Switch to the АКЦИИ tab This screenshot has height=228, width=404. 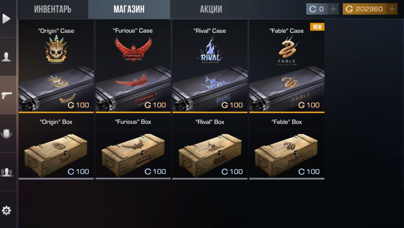pyautogui.click(x=211, y=9)
